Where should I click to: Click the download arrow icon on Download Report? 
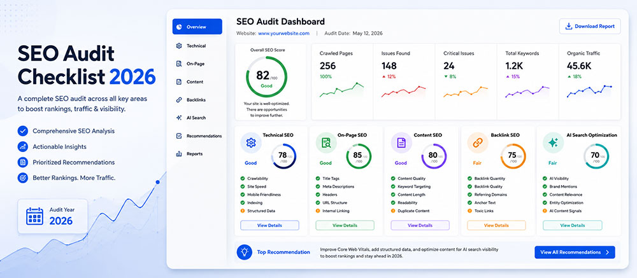tap(568, 26)
